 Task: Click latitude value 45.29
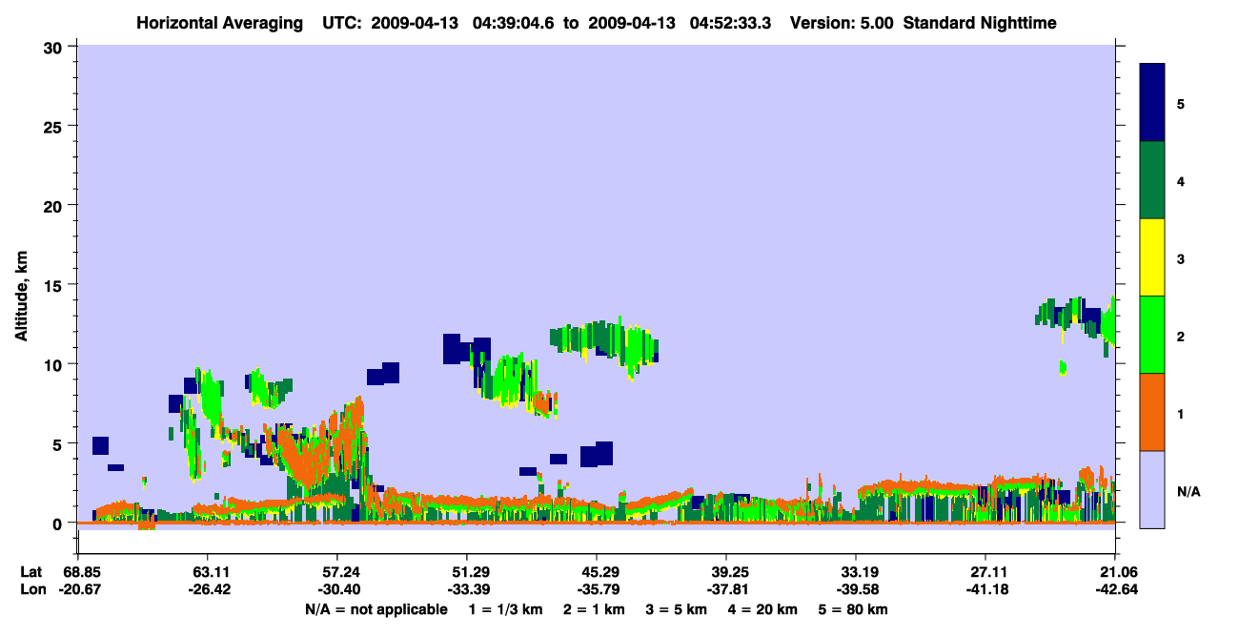[x=597, y=572]
